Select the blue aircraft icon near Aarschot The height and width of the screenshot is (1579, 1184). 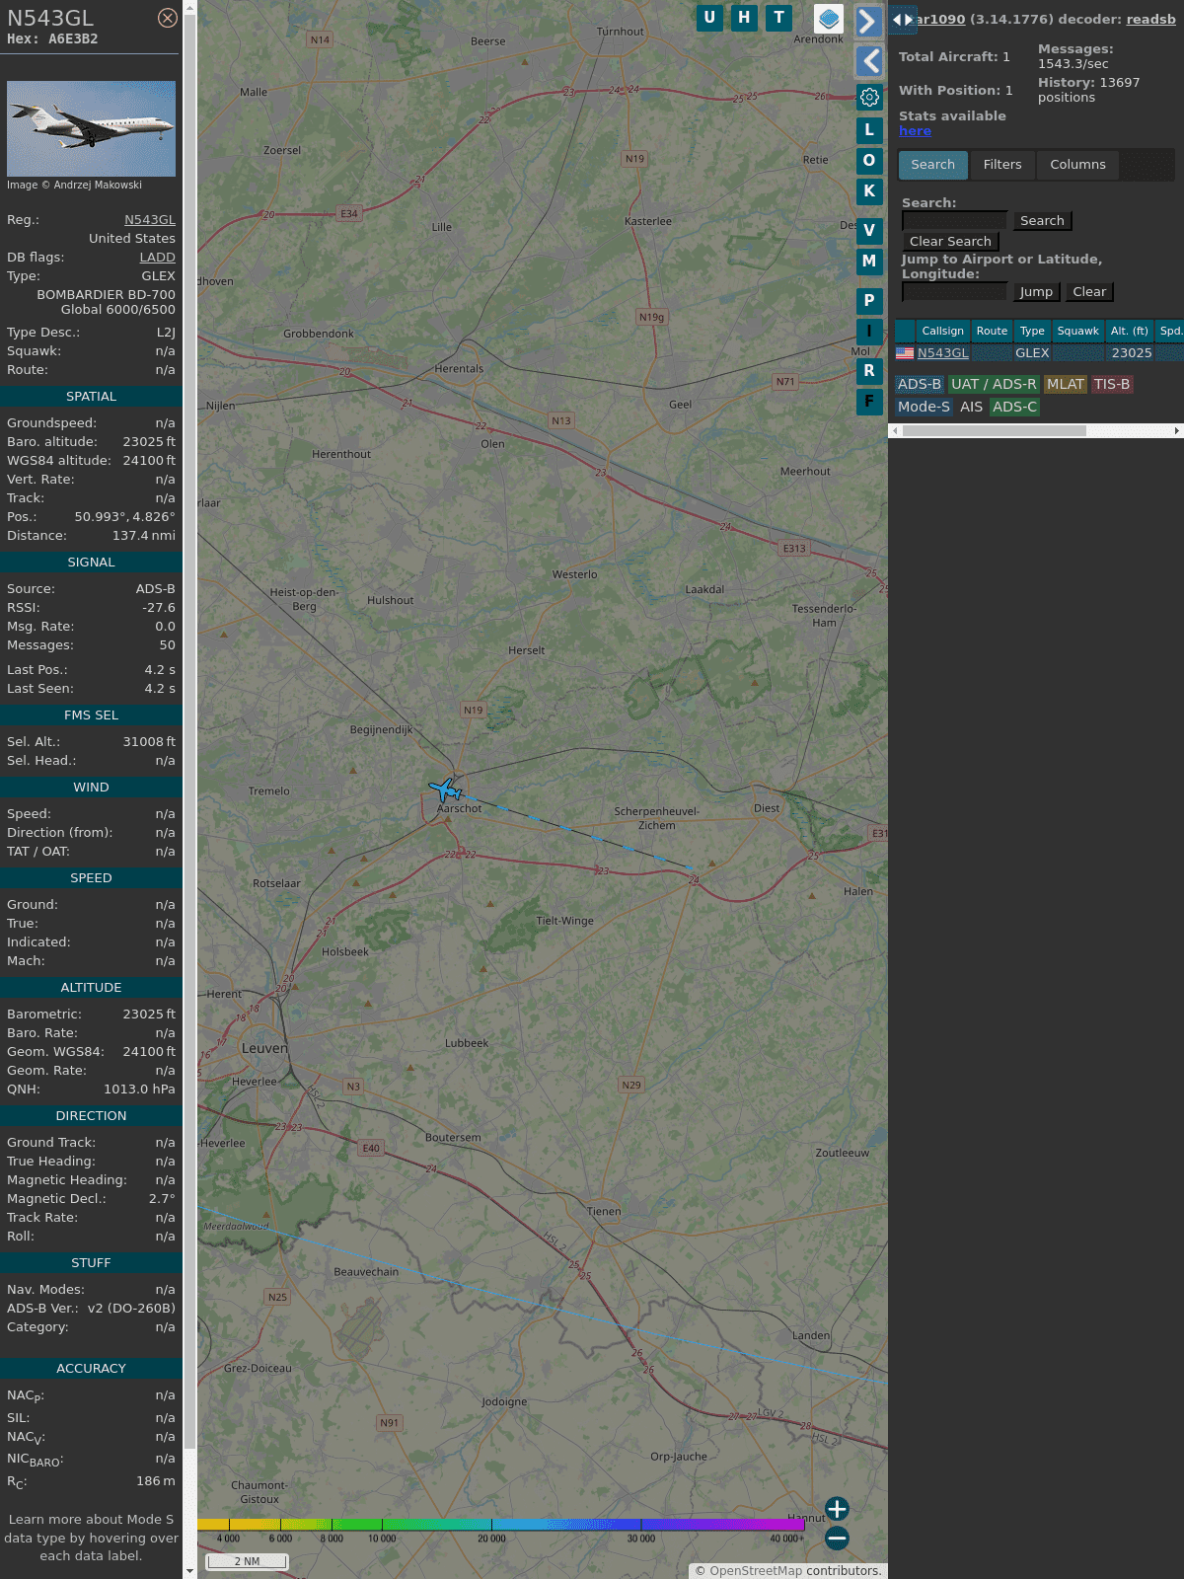click(446, 789)
